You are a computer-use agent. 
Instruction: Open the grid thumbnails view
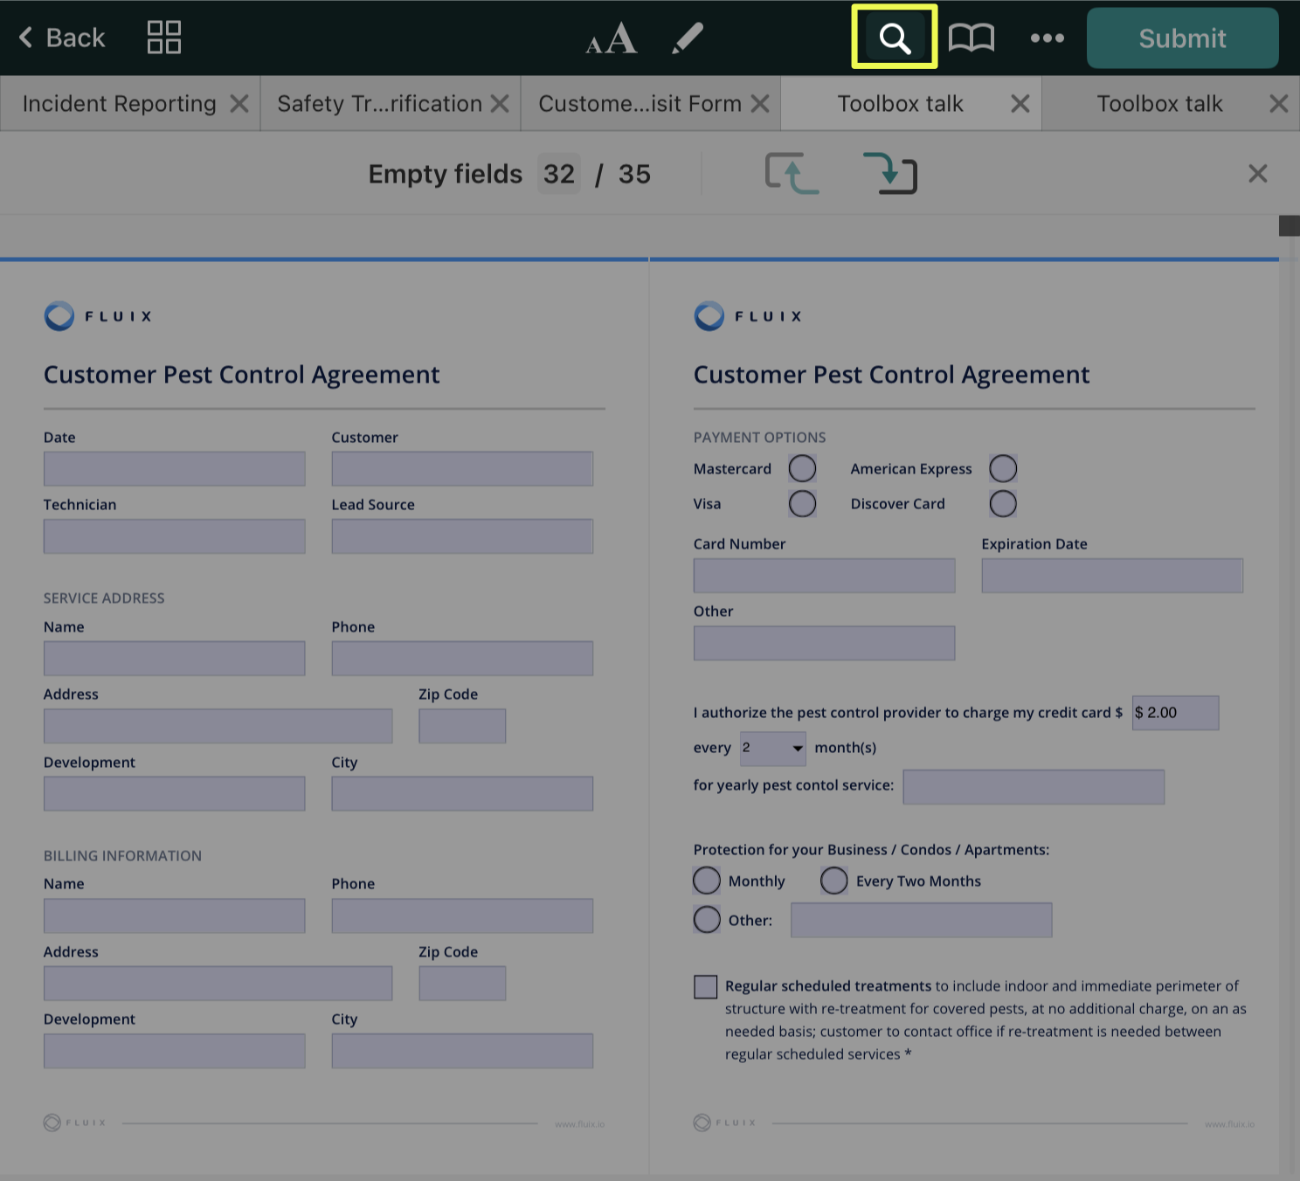click(x=163, y=38)
